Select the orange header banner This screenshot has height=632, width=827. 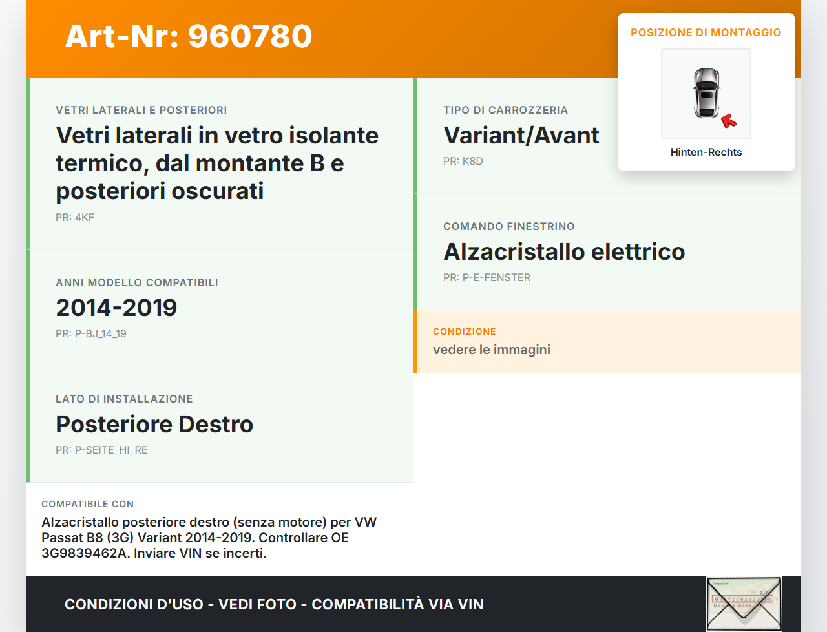click(413, 37)
